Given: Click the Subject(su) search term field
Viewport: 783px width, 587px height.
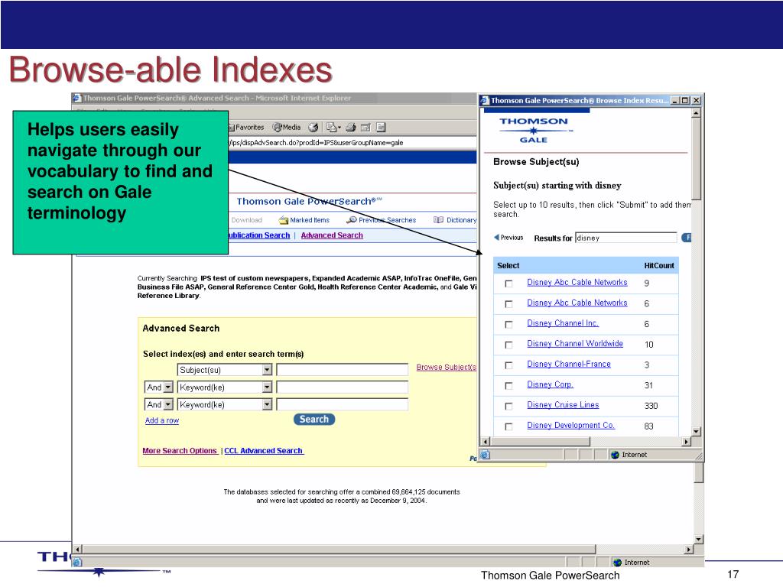Looking at the screenshot, I should 343,370.
